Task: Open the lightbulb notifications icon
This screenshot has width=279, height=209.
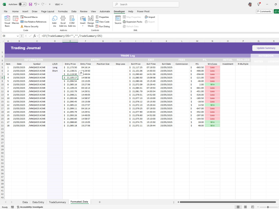Action: 259,4
